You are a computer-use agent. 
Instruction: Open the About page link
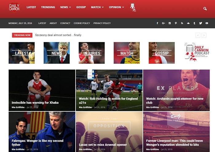[x=53, y=23]
